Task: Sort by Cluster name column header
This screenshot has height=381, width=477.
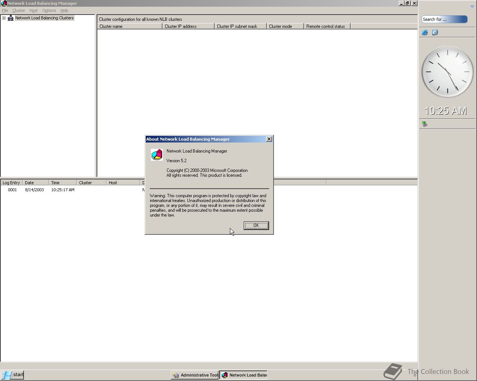Action: 130,26
